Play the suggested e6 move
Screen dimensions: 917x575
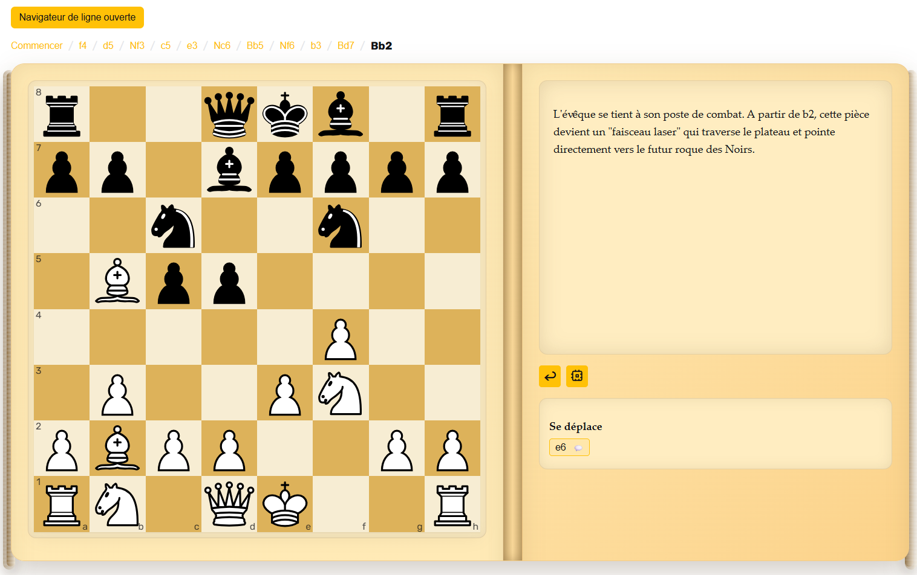561,448
